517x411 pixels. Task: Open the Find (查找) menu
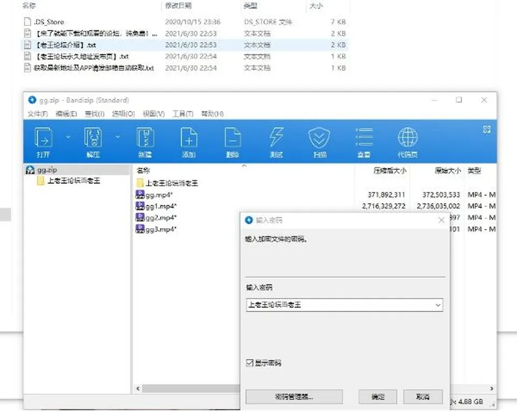point(95,114)
